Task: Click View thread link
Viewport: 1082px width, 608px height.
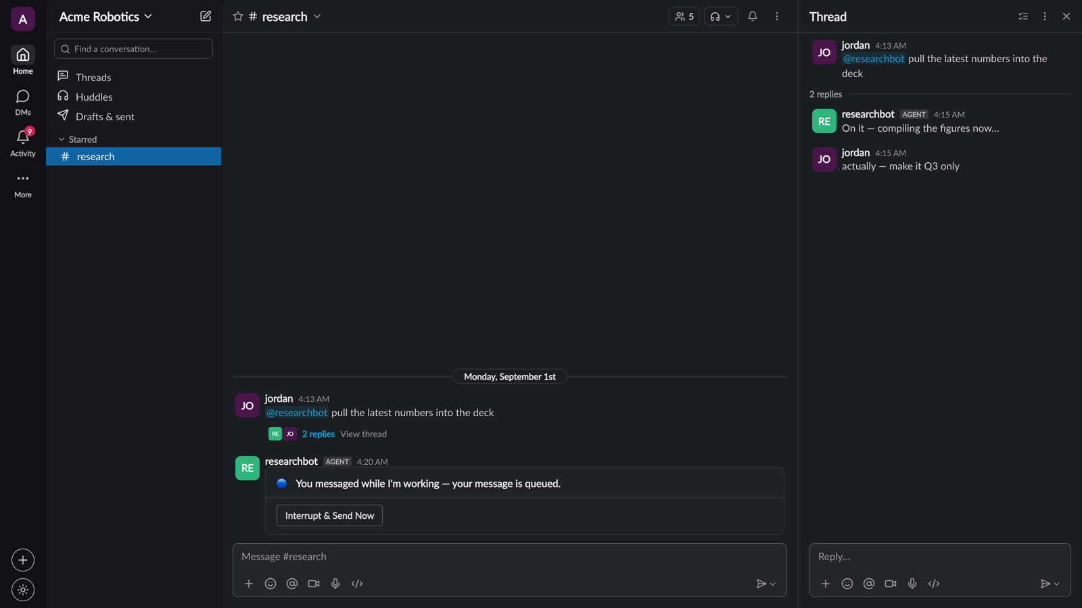Action: (x=363, y=434)
